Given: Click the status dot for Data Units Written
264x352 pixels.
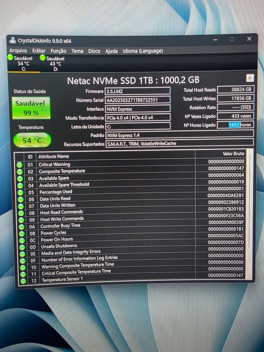Looking at the screenshot, I should (21, 206).
